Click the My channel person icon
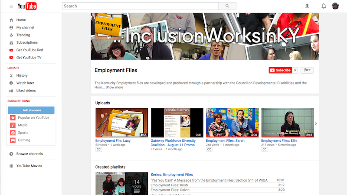347x195 pixels. point(11,27)
